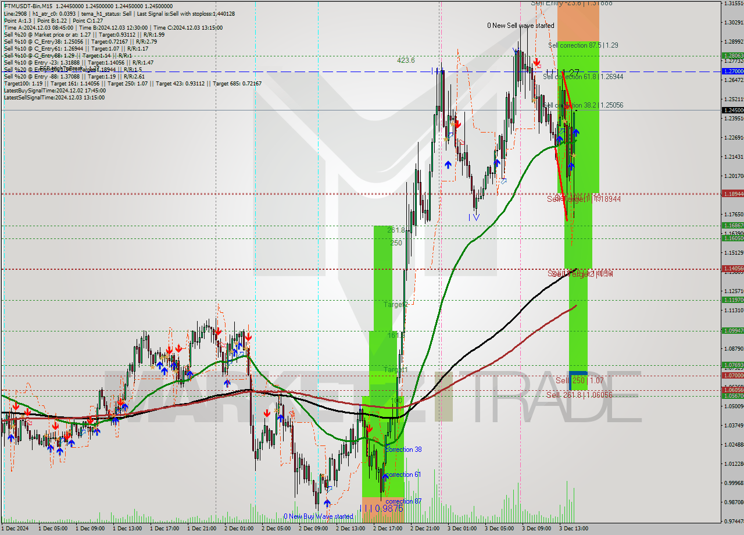Image resolution: width=744 pixels, height=535 pixels.
Task: Click the '3 Dec 13:00' time axis label
Action: pyautogui.click(x=574, y=529)
